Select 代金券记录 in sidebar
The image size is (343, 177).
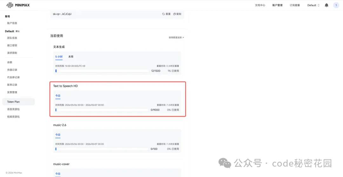pos(13,77)
